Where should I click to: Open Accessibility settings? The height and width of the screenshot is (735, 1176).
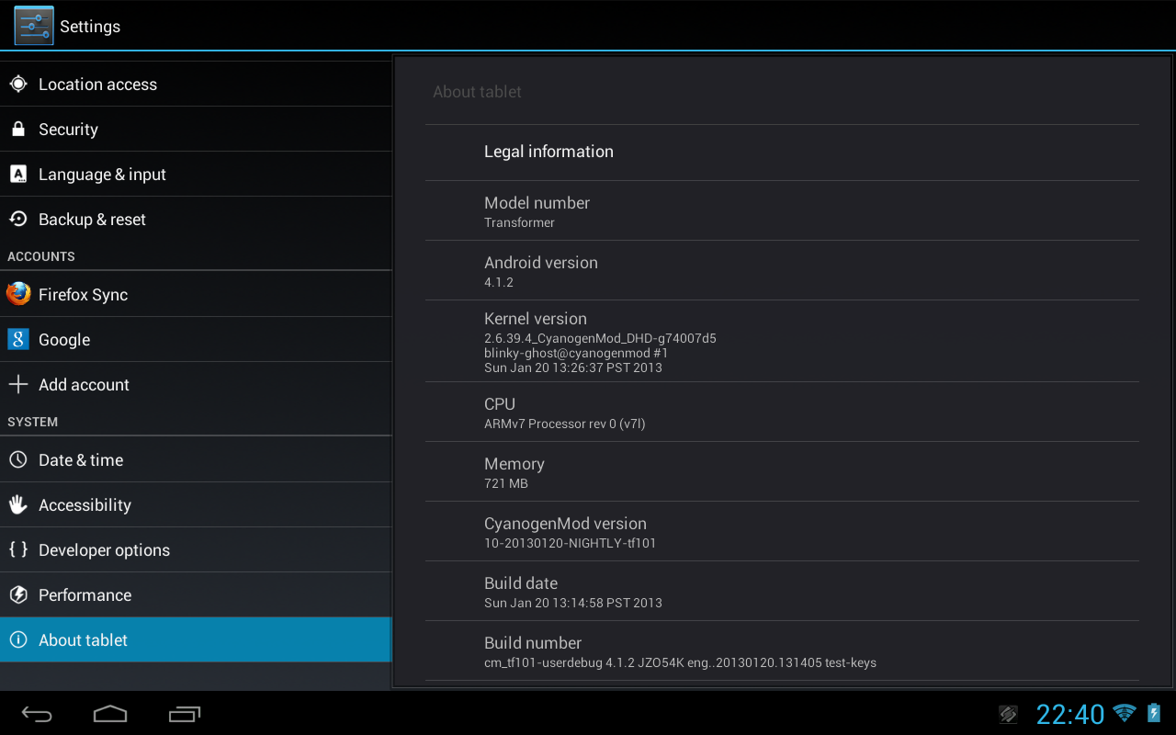(196, 504)
